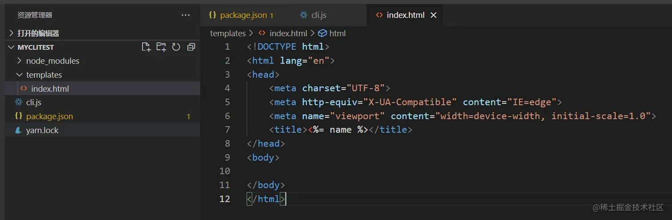Click the yarn icon beside yarn.lock

pyautogui.click(x=19, y=130)
